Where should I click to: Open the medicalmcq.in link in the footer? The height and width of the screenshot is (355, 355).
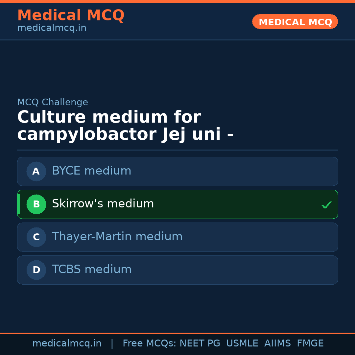click(x=67, y=343)
